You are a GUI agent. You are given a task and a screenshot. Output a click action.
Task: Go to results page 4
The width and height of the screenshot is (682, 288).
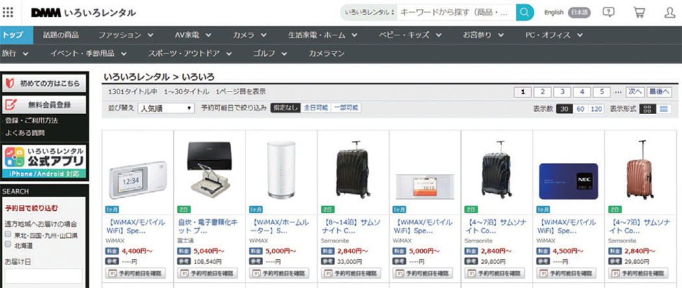click(582, 92)
